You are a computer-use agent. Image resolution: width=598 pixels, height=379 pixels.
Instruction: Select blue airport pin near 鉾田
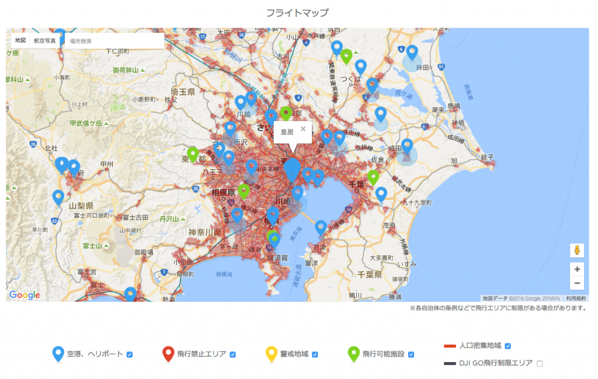tap(412, 52)
